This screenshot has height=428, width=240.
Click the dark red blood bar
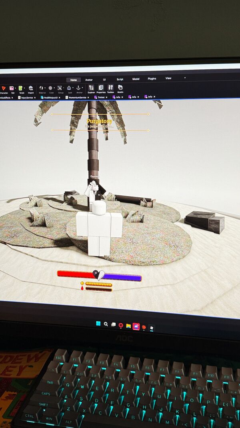coord(99,289)
